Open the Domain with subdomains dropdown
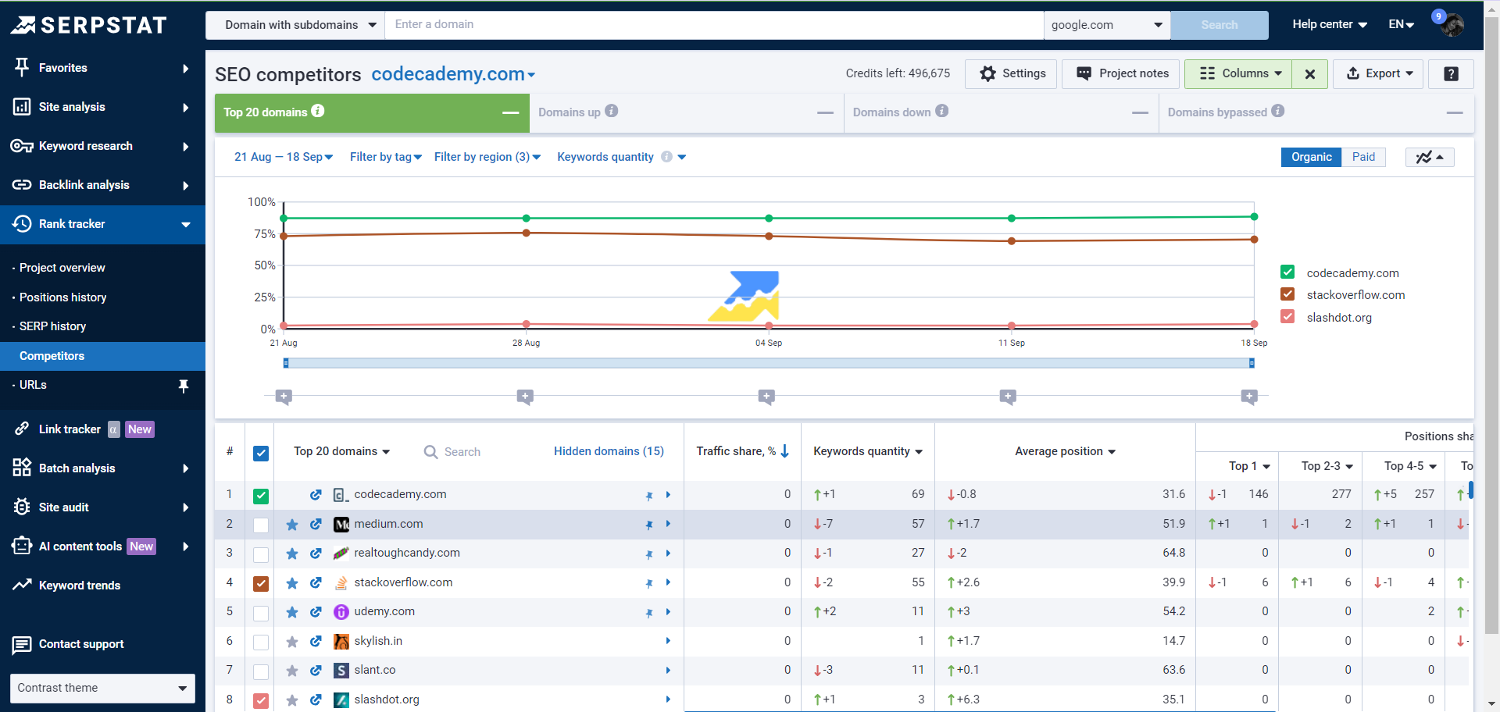The image size is (1500, 712). tap(295, 24)
